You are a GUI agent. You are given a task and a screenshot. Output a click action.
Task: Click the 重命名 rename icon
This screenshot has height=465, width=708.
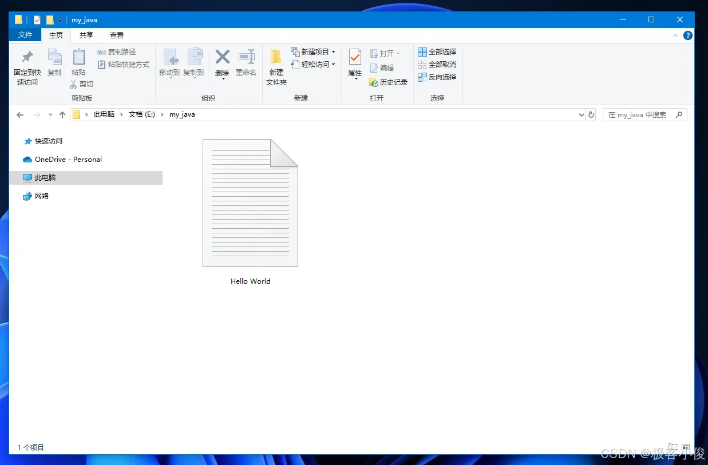246,57
